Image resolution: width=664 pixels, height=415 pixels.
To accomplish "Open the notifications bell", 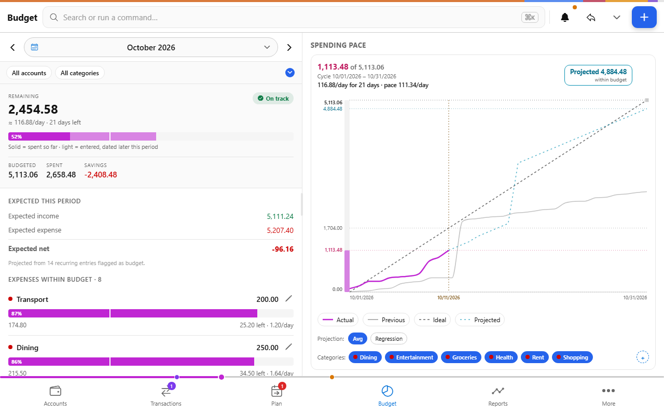I will (x=565, y=17).
